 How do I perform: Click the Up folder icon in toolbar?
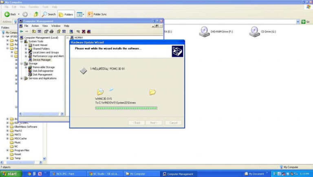click(x=36, y=14)
